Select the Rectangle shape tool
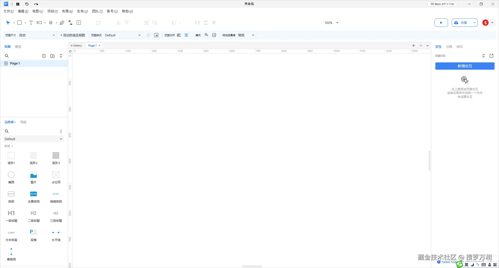The width and height of the screenshot is (499, 268). [x=19, y=23]
